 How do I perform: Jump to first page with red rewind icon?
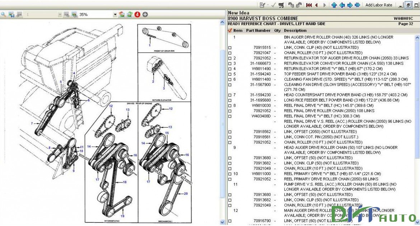(x=309, y=5)
